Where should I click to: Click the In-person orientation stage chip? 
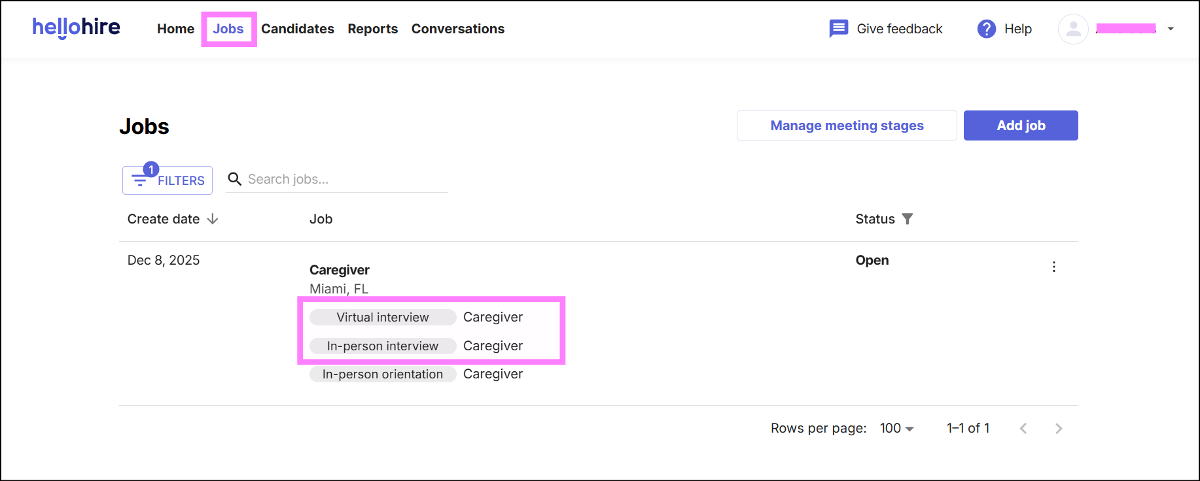point(383,374)
